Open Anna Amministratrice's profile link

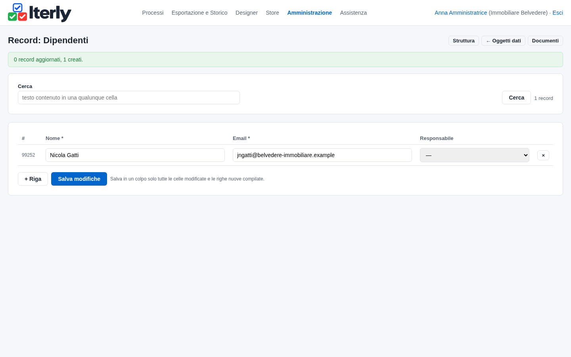(461, 13)
